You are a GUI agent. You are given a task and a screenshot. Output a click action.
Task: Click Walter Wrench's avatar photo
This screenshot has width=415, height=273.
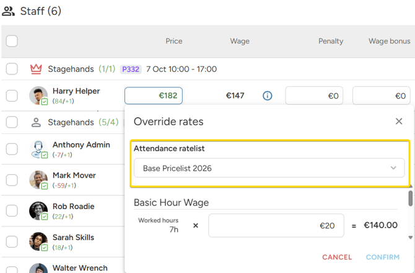coord(38,268)
